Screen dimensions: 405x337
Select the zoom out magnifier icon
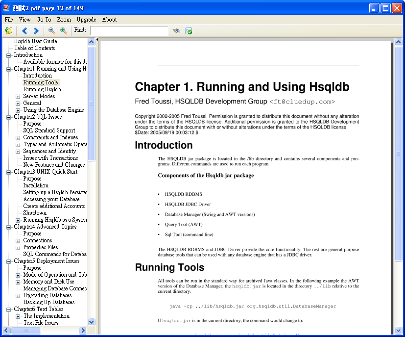coord(50,30)
